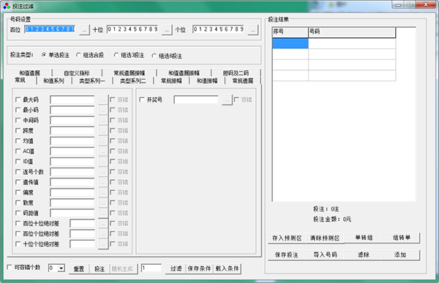This screenshot has width=439, height=283.
Task: Switch to the 胆码及二码 tab
Action: [x=236, y=73]
